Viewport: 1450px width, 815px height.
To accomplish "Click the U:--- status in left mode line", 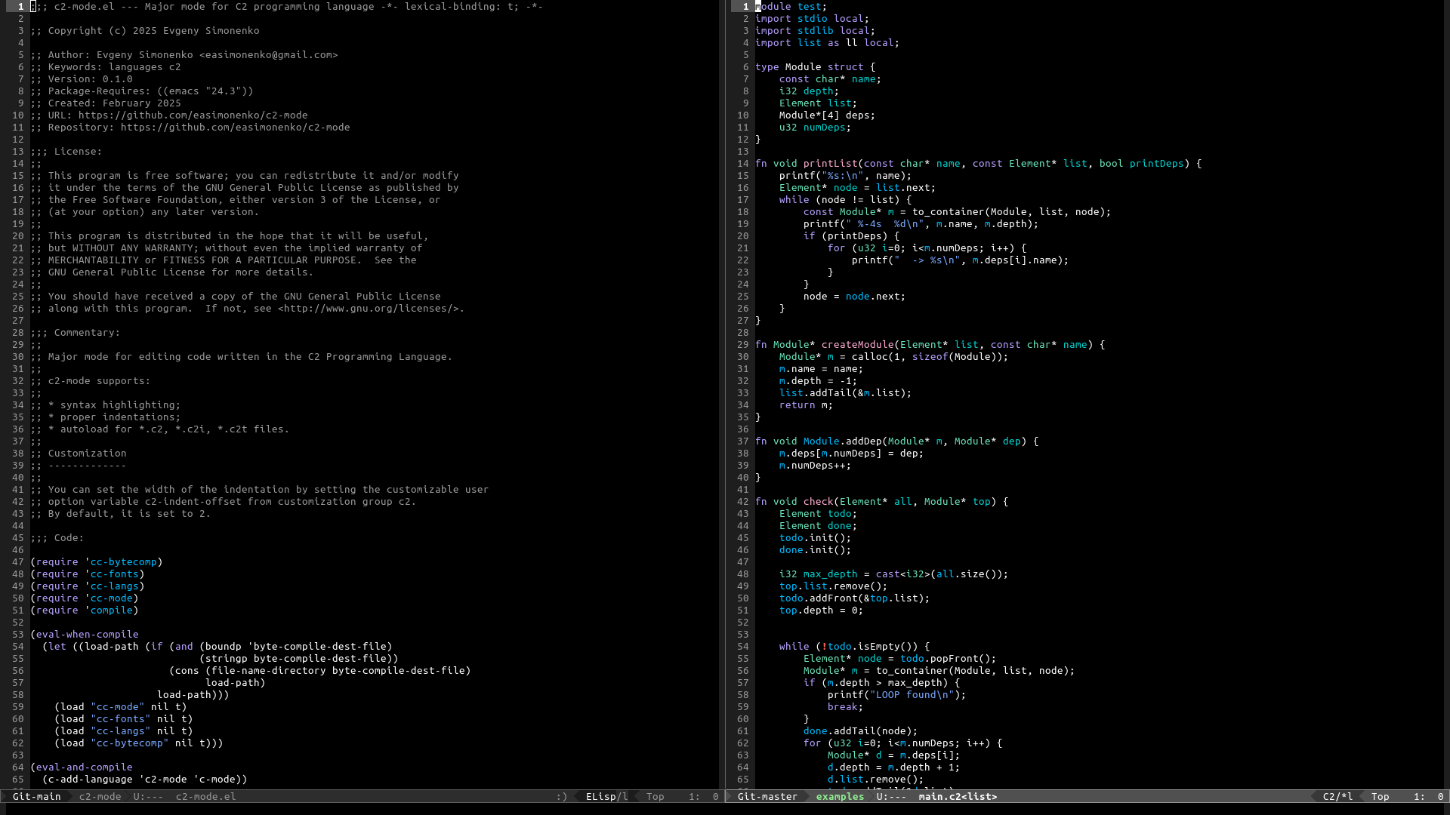I will 148,797.
